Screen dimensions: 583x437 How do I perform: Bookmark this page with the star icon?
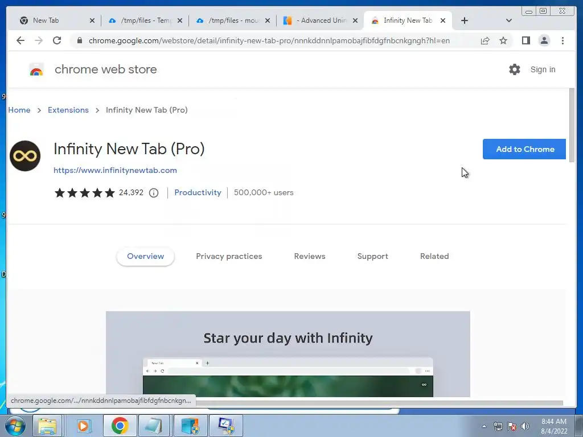pos(503,40)
